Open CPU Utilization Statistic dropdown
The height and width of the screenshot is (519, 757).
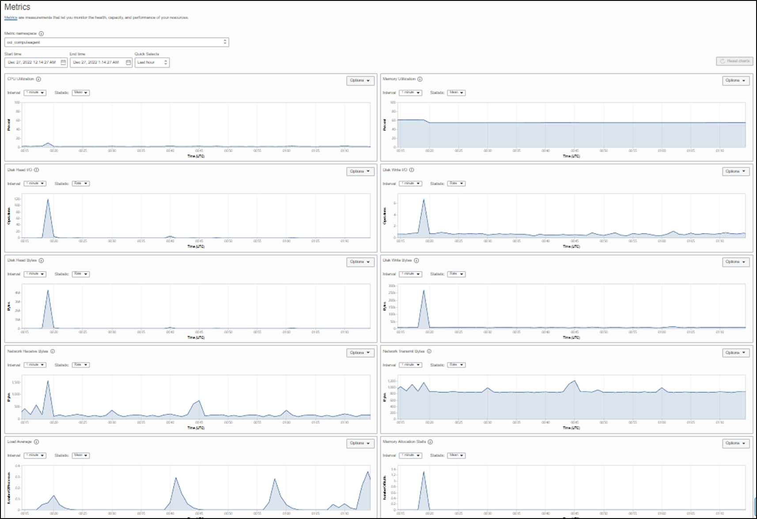81,93
